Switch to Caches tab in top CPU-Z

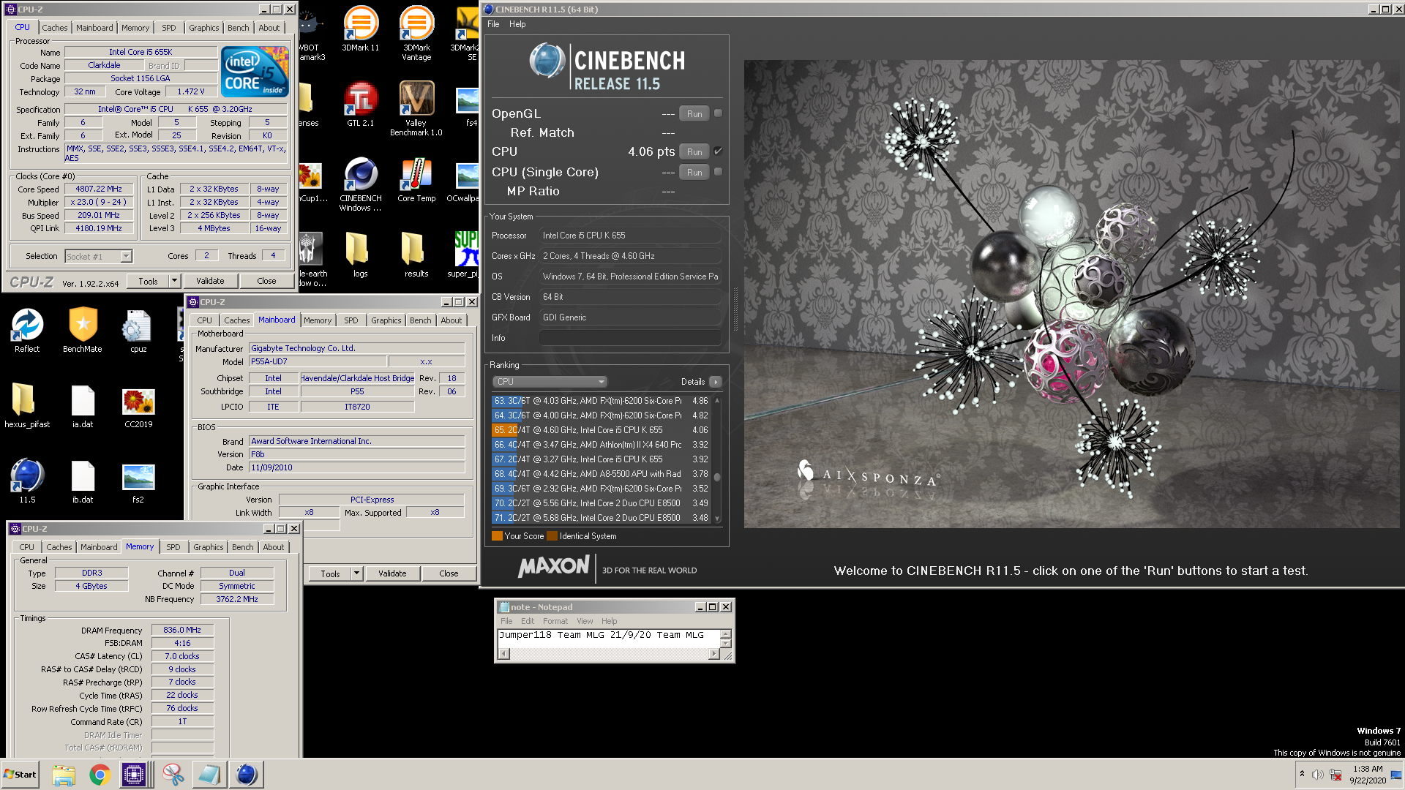pos(55,28)
